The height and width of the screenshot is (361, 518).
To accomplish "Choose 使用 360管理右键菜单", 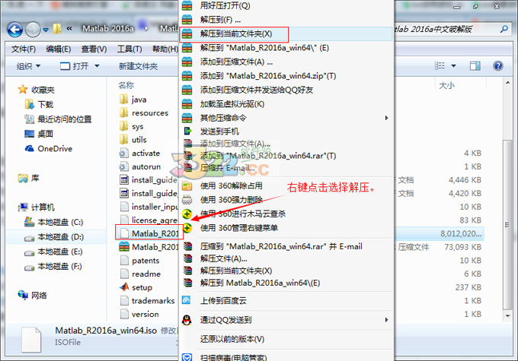I will tap(286, 228).
